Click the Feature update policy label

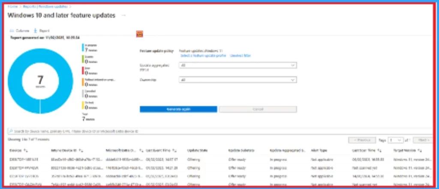(156, 51)
